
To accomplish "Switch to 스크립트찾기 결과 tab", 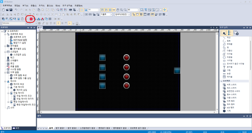I will (87, 128).
